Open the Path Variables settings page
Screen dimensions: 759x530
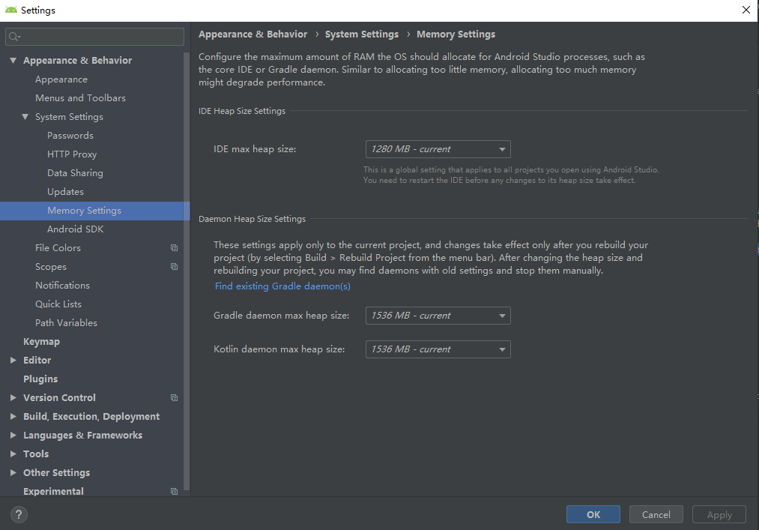point(66,323)
